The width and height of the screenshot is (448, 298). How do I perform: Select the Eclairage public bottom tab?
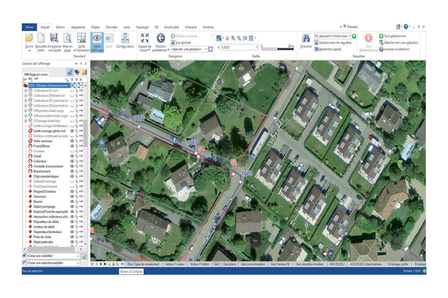(x=398, y=264)
